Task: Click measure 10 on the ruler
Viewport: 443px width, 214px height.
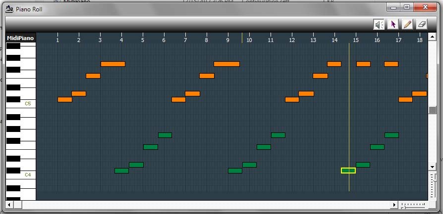Action: pyautogui.click(x=249, y=40)
